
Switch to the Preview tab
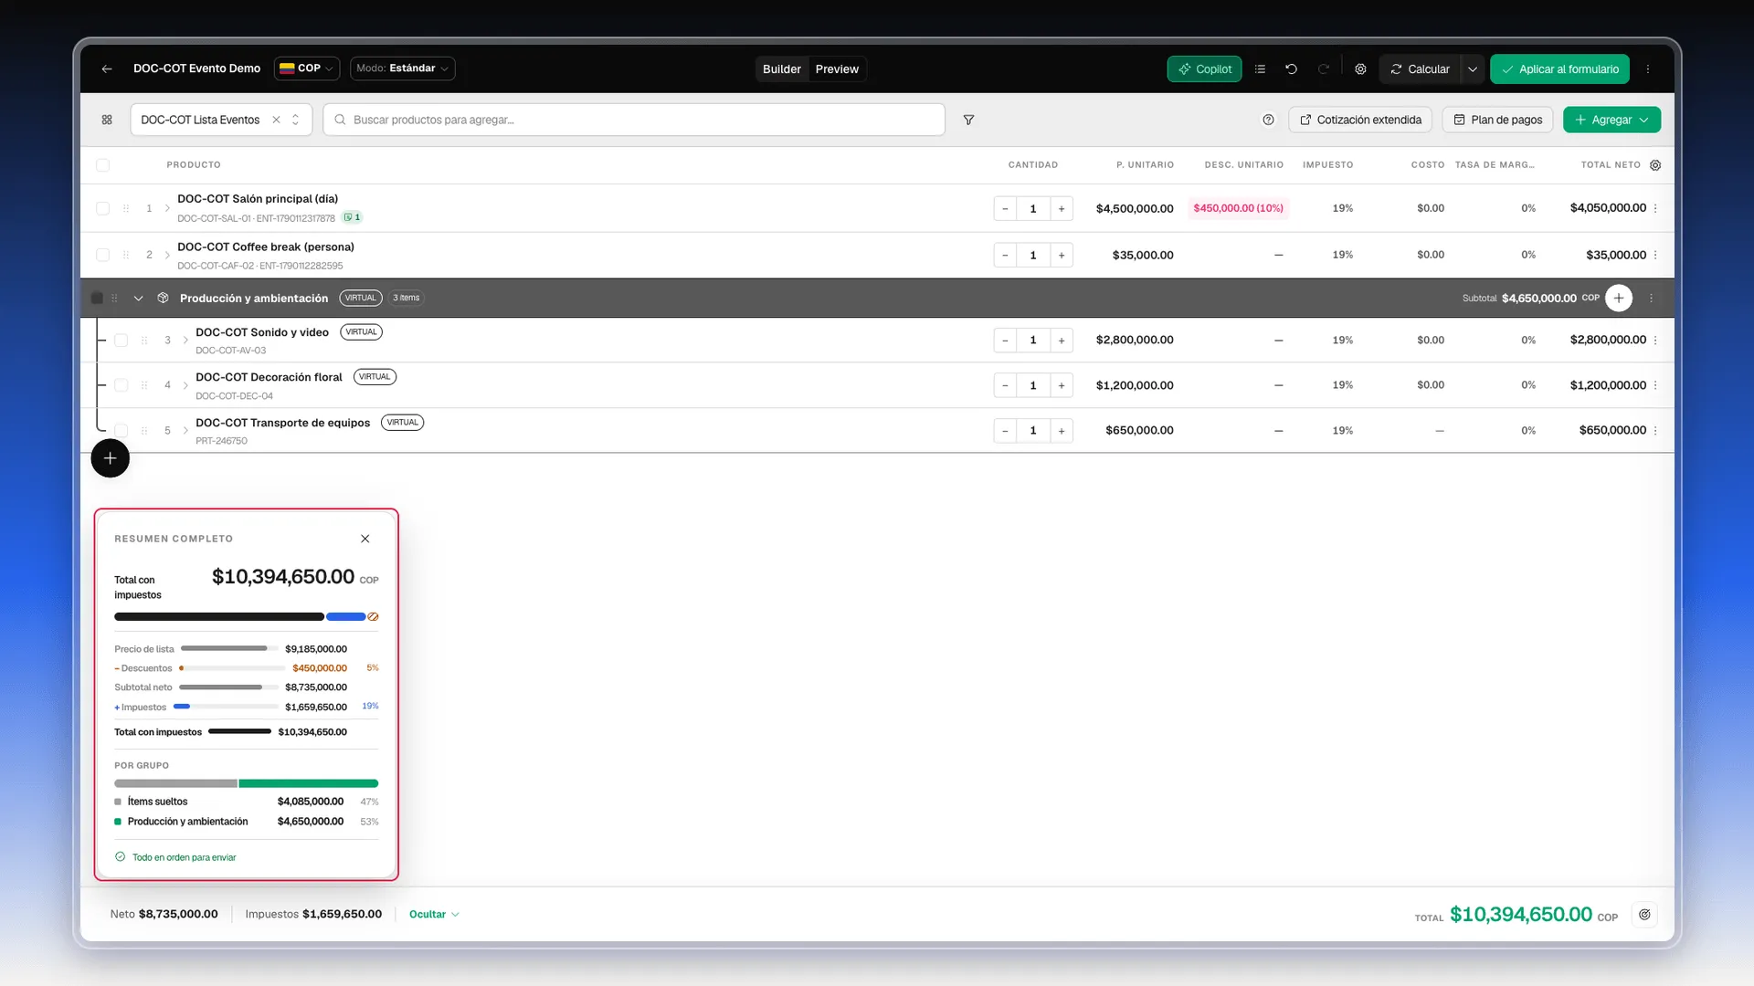click(837, 68)
